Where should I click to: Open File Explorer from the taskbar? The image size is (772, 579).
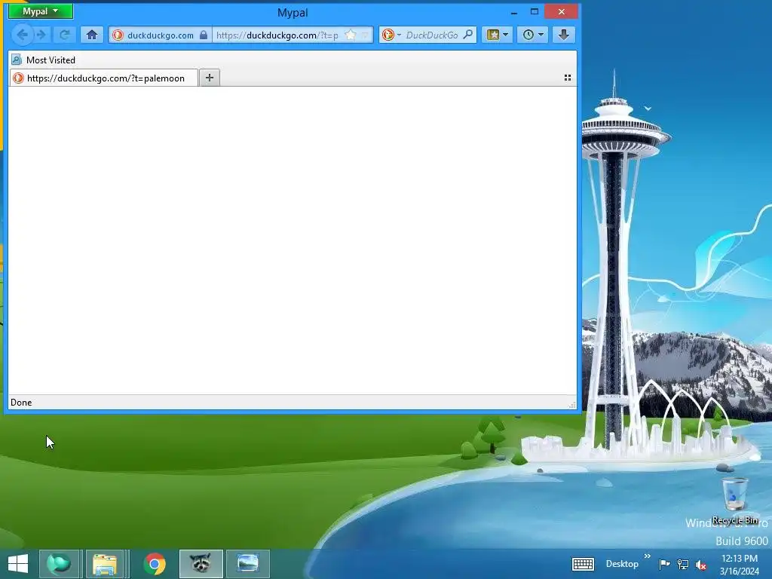point(105,564)
